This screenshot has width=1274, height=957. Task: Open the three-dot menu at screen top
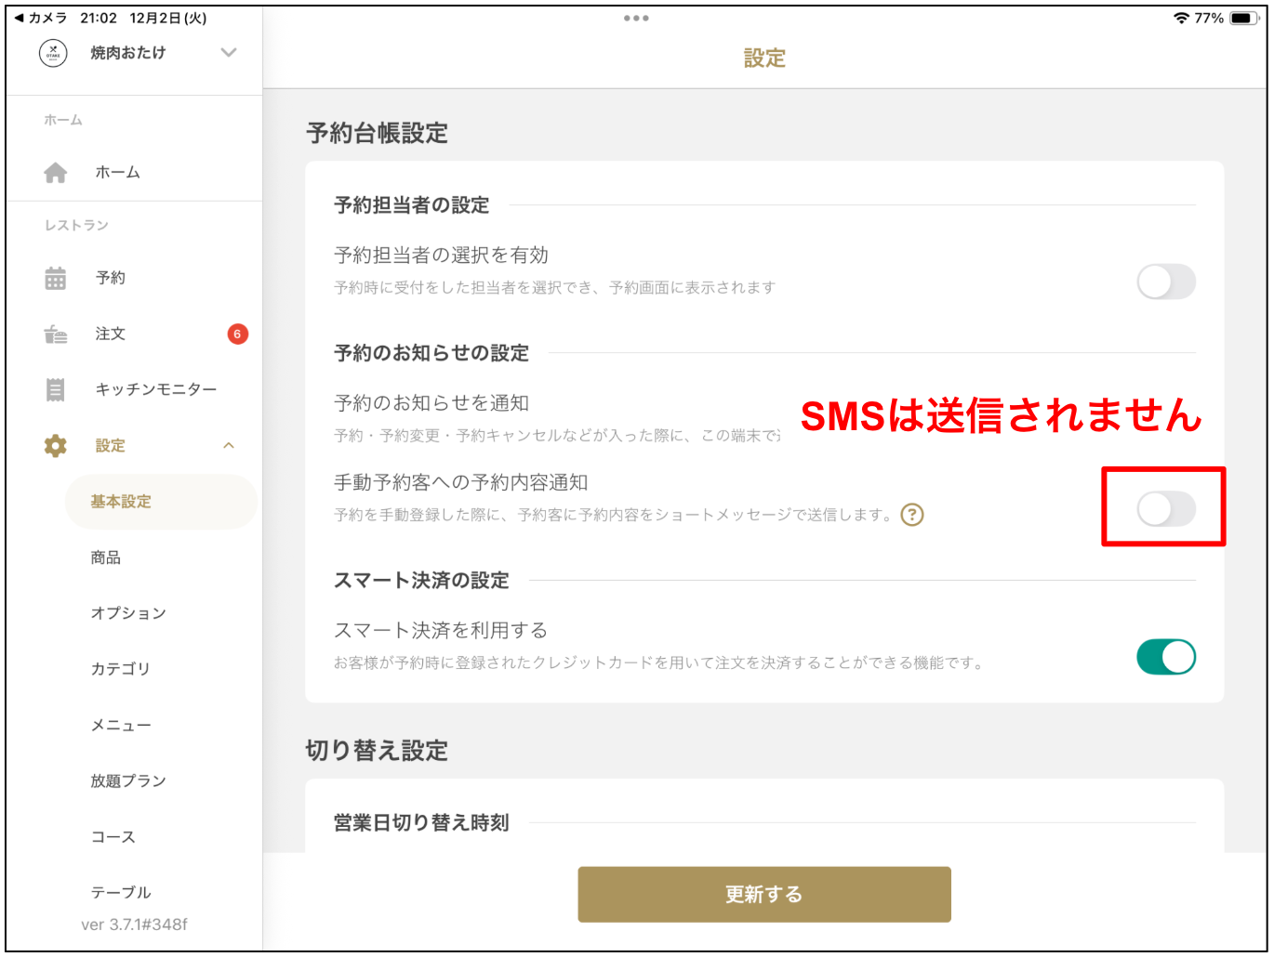(636, 17)
